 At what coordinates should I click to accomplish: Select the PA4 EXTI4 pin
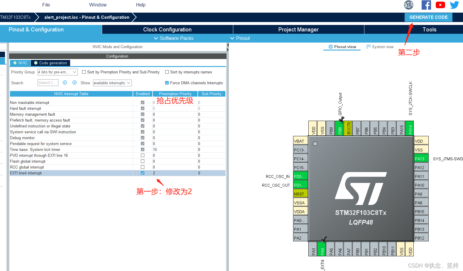click(322, 249)
